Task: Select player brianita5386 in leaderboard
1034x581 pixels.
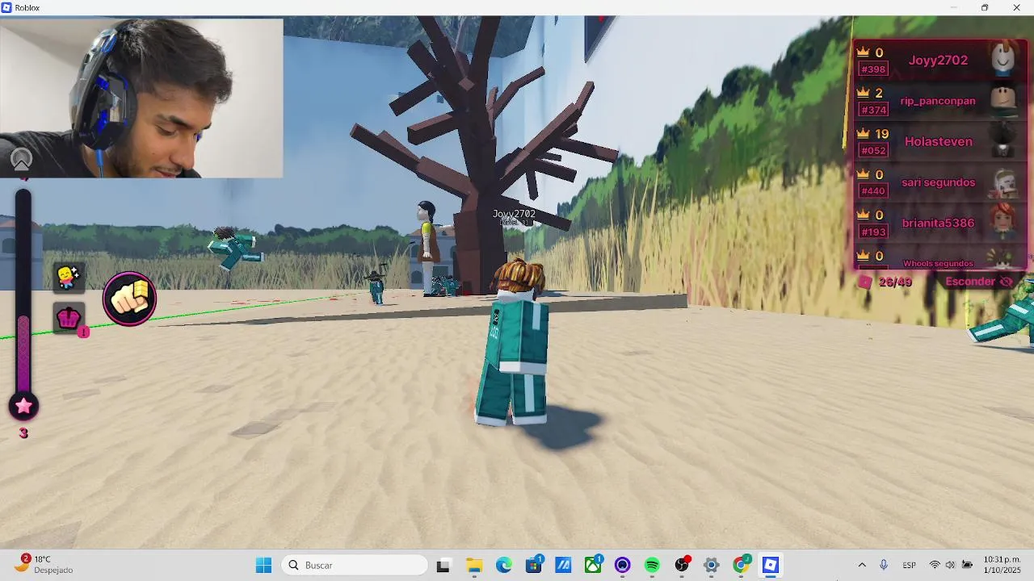Action: (938, 223)
